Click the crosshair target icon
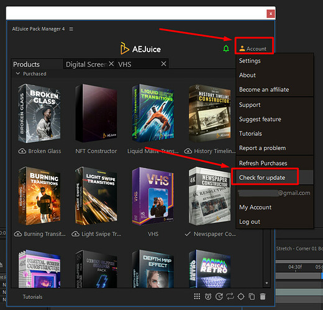The width and height of the screenshot is (323, 310). tap(241, 297)
